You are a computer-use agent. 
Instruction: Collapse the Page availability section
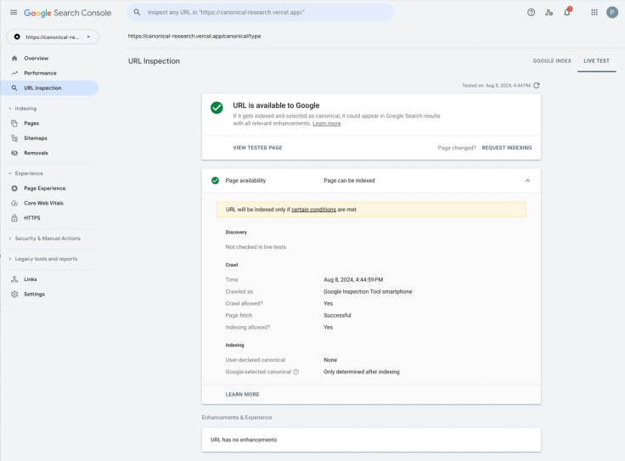[527, 181]
